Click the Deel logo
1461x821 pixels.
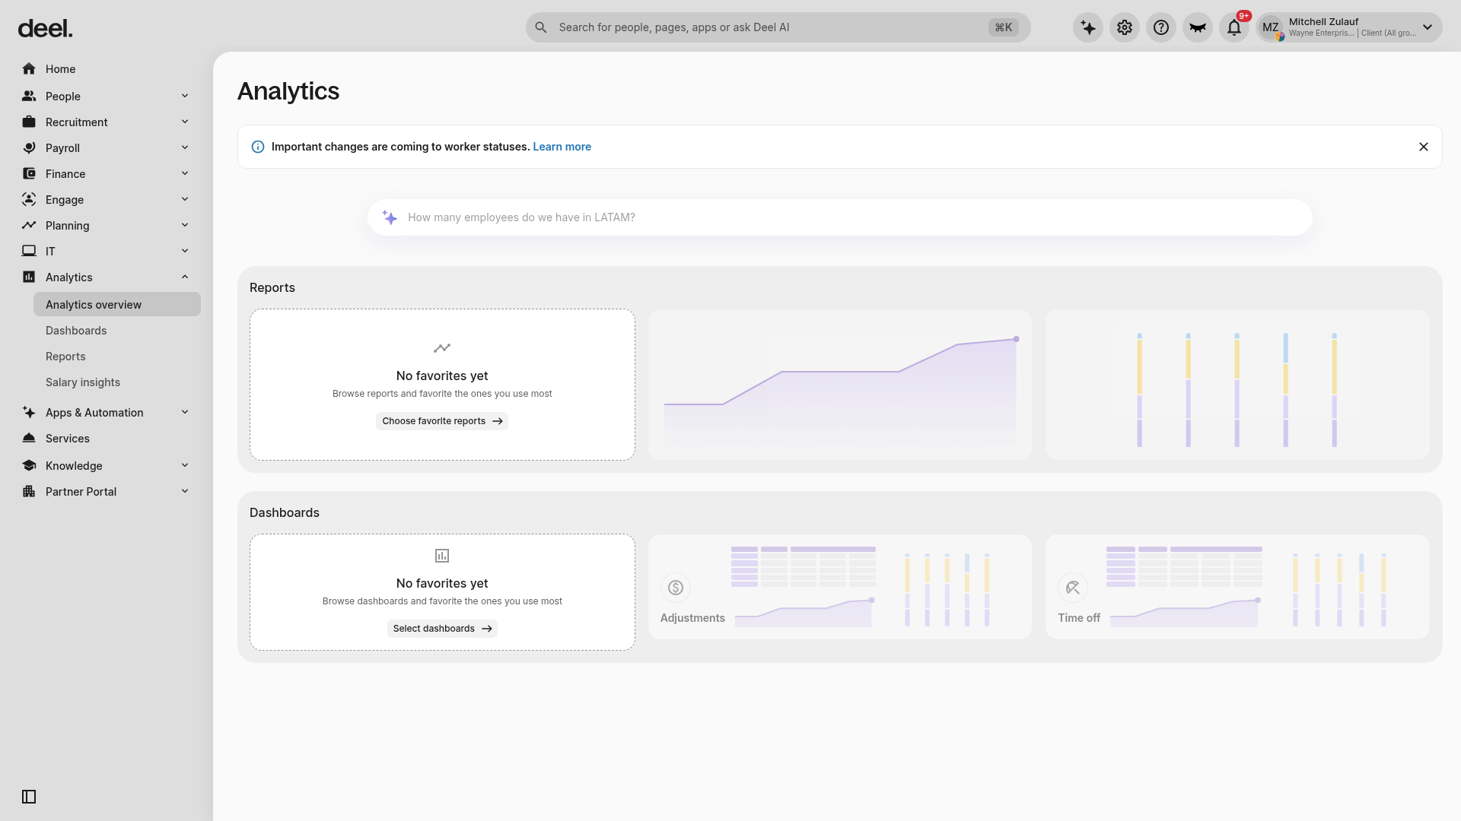[x=45, y=28]
